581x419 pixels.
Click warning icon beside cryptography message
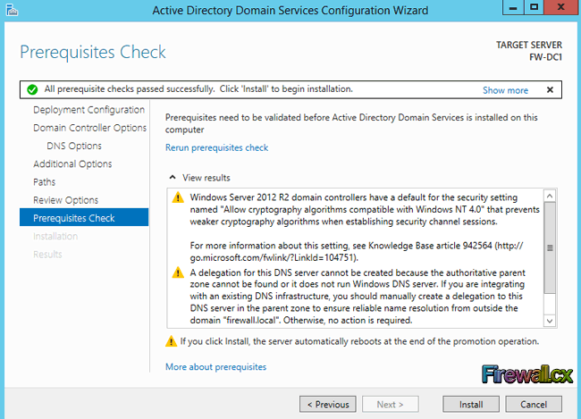pos(178,197)
